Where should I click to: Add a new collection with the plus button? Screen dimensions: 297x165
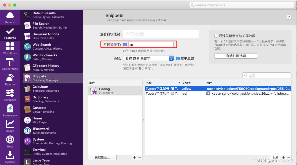coord(134,157)
